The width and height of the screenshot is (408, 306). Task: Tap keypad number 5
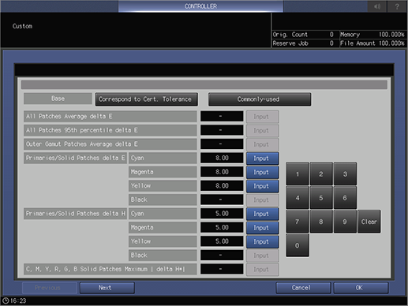(x=321, y=198)
